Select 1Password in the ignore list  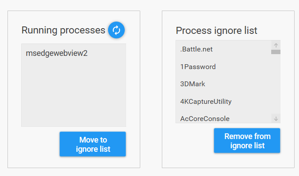click(x=198, y=67)
